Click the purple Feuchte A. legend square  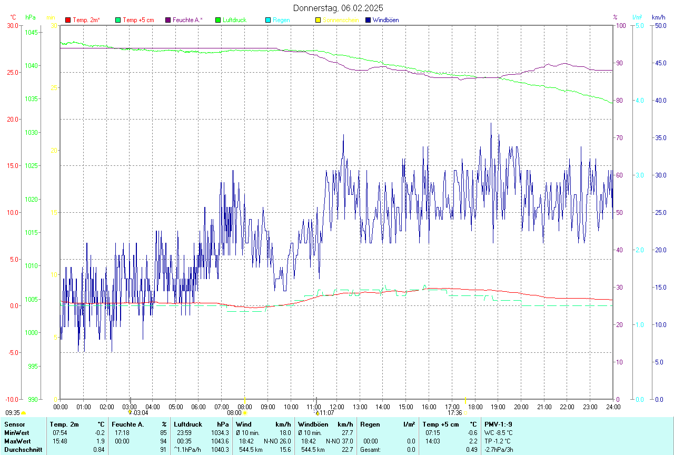(168, 20)
